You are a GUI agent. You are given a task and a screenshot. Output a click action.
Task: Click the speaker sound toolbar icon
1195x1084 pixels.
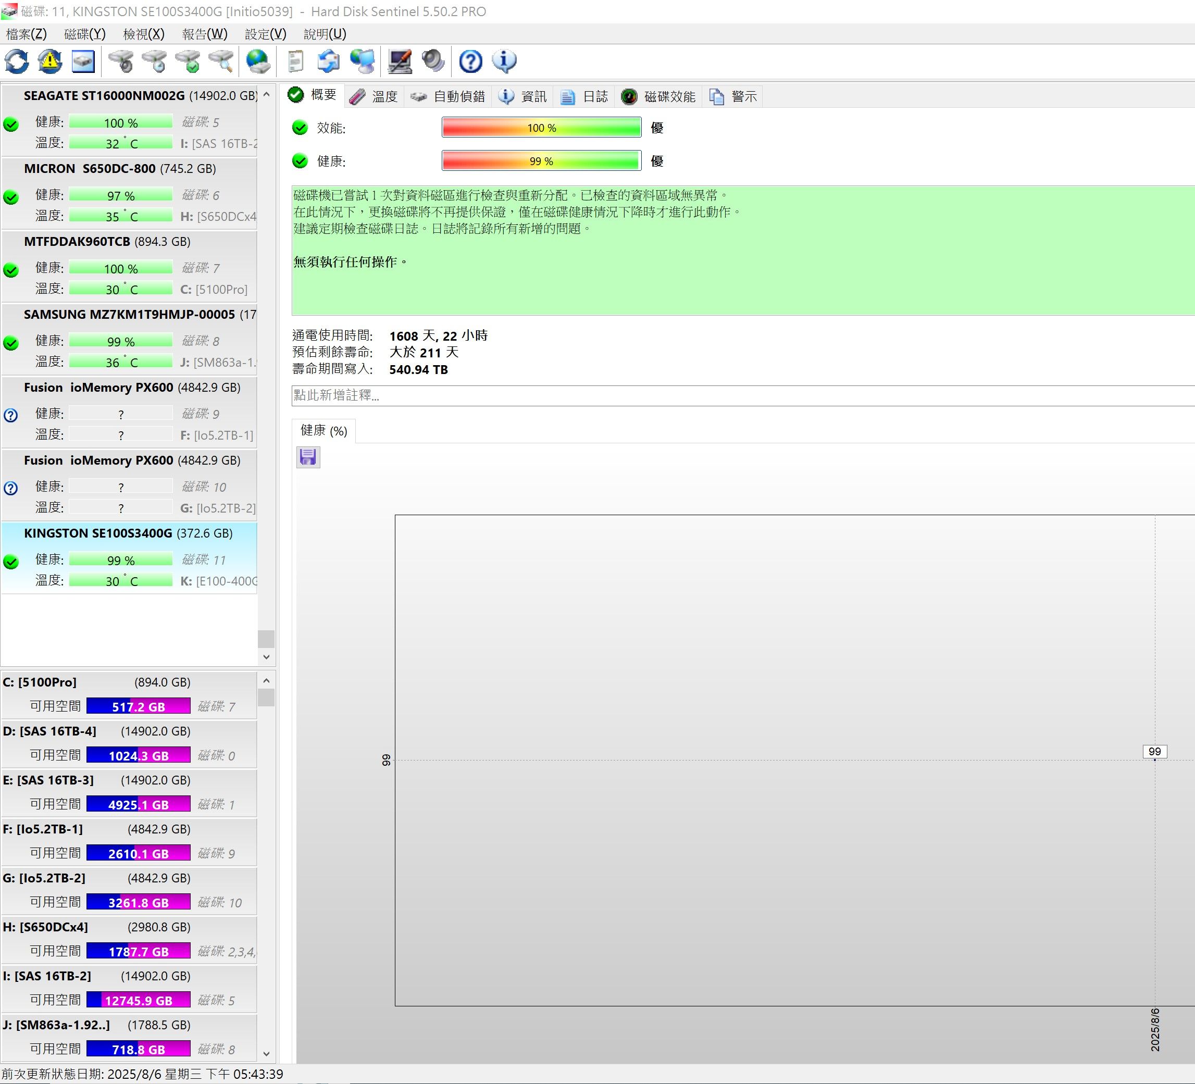tap(433, 61)
